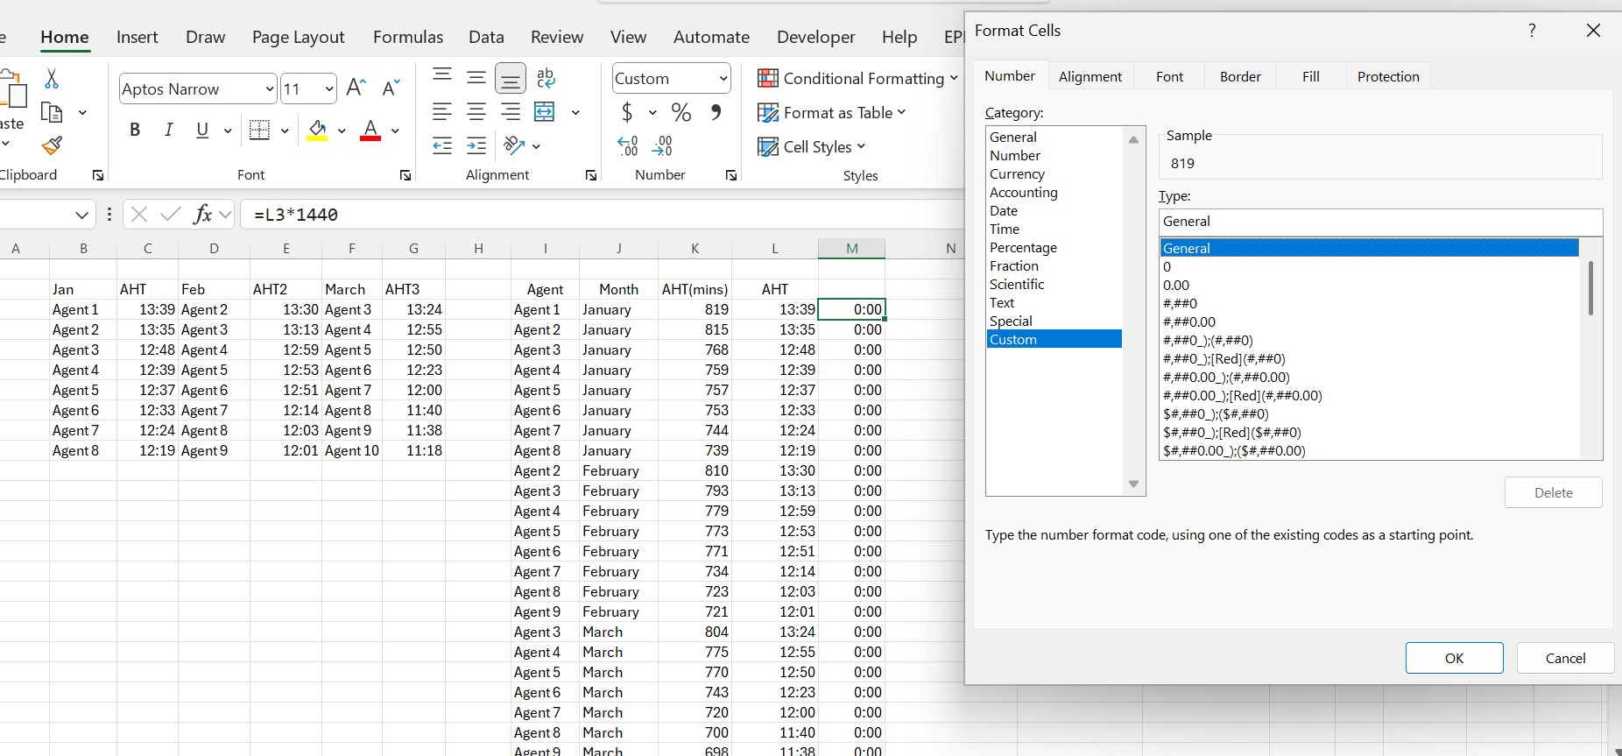Viewport: 1622px width, 756px height.
Task: Activate the Format Painter brush icon
Action: click(52, 145)
